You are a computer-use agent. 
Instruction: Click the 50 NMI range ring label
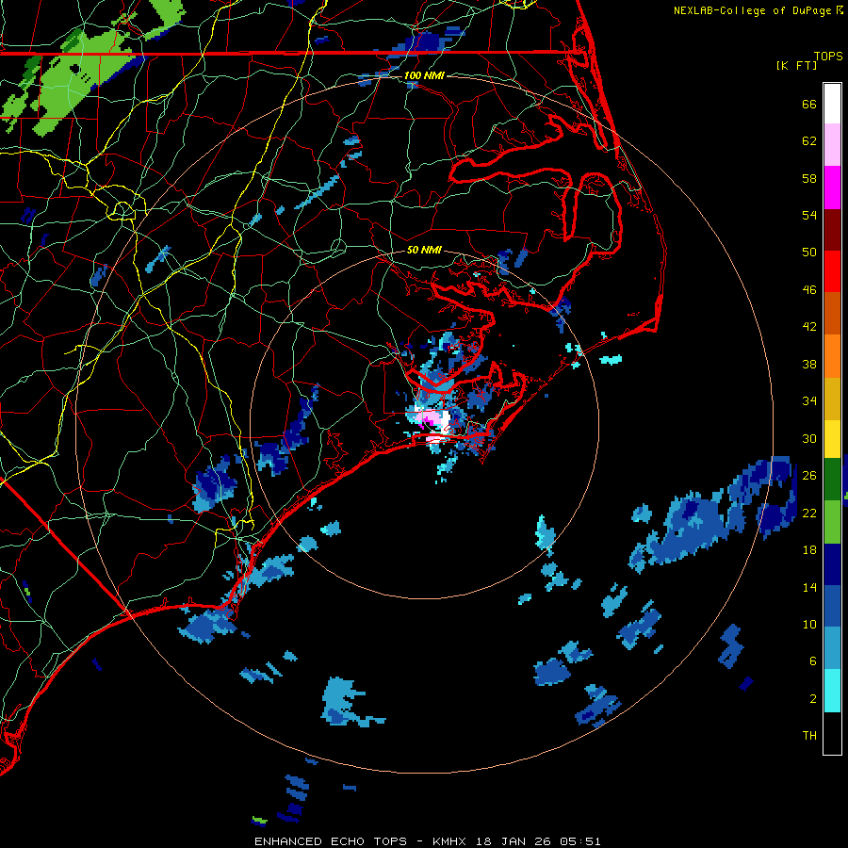coord(424,250)
